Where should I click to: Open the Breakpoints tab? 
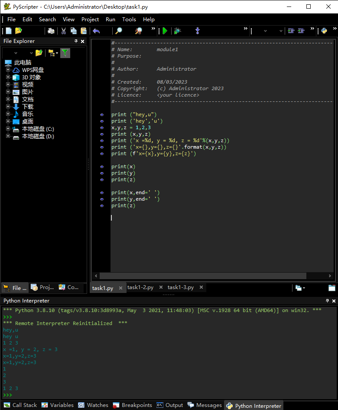tap(133, 405)
